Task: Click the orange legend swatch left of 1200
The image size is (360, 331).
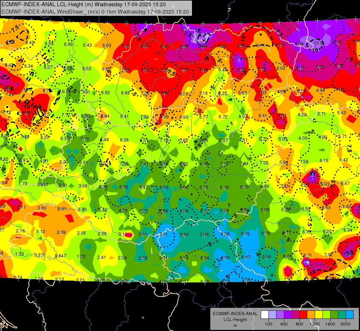Action: click(311, 315)
